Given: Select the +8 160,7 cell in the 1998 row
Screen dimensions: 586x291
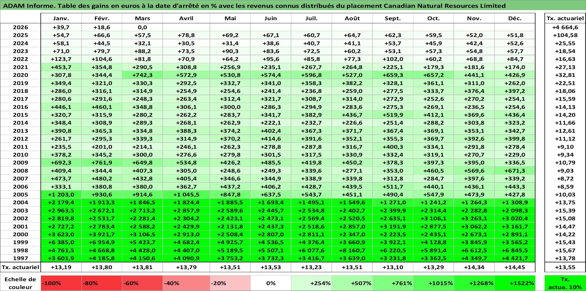Looking at the screenshot, I should coord(352,250).
